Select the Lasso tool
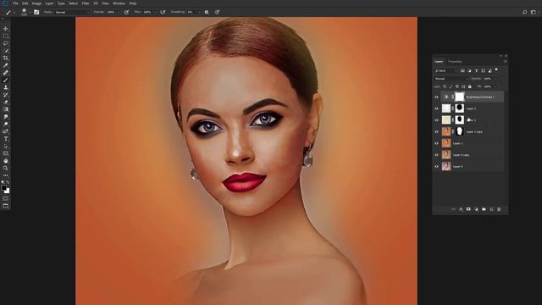The width and height of the screenshot is (542, 305). click(6, 43)
